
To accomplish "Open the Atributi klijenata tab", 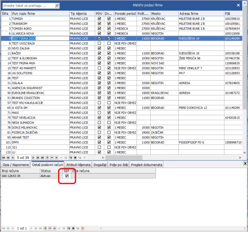I will 78,165.
